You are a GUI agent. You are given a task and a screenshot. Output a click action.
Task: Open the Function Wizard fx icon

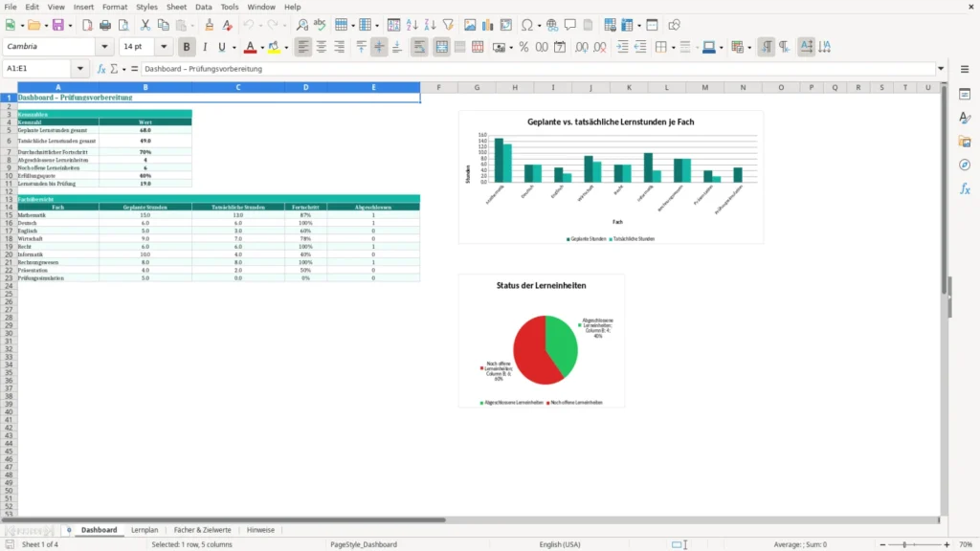pos(101,69)
